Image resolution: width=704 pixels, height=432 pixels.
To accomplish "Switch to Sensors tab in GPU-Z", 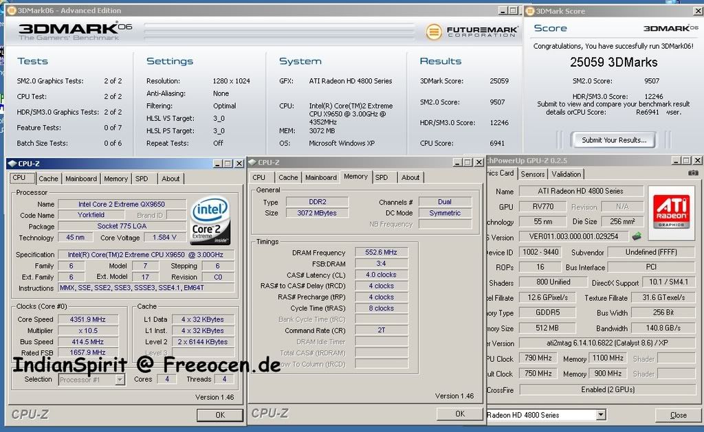I will [x=533, y=174].
